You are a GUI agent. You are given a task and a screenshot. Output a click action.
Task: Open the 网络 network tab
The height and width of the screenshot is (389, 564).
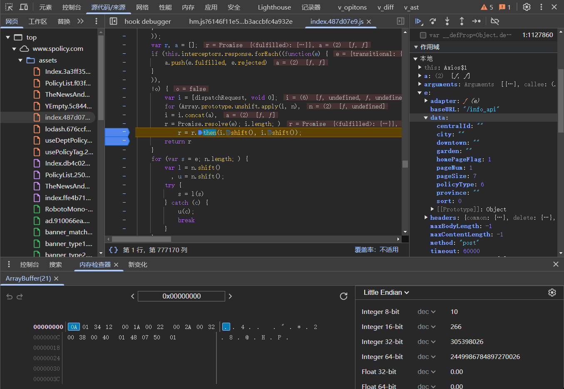coord(142,7)
